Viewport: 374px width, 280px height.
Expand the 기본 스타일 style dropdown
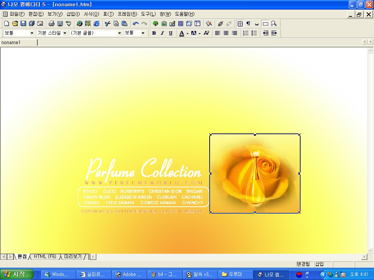[65, 33]
